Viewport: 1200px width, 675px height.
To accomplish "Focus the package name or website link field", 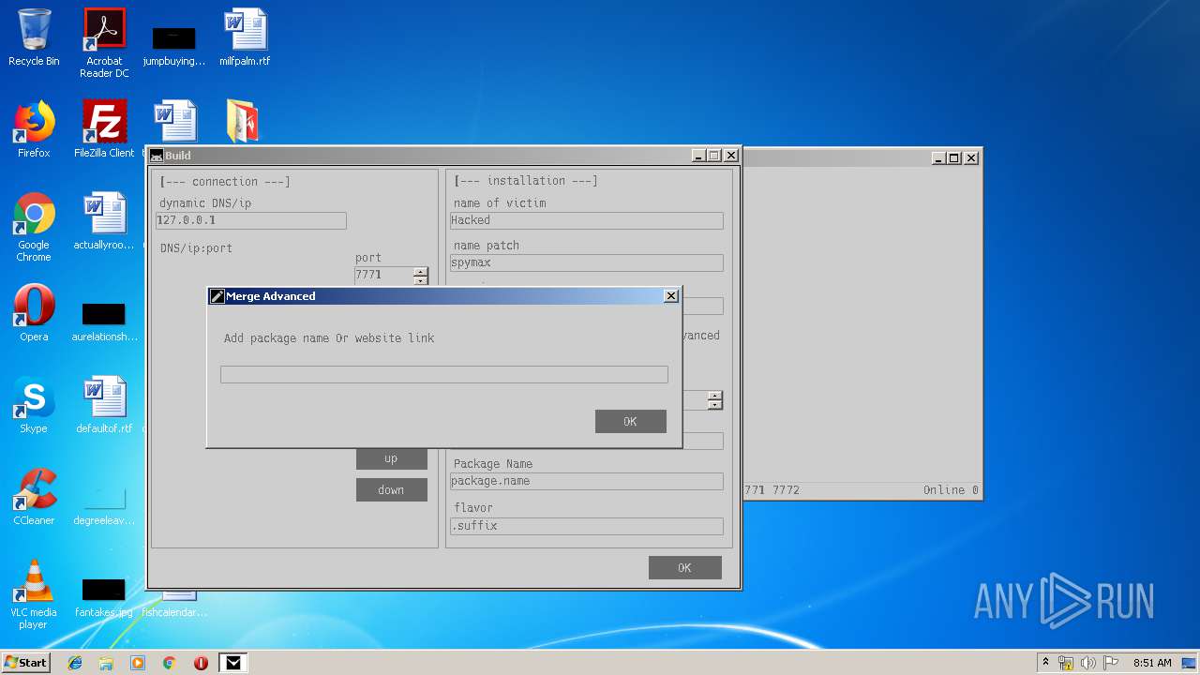I will [x=444, y=375].
